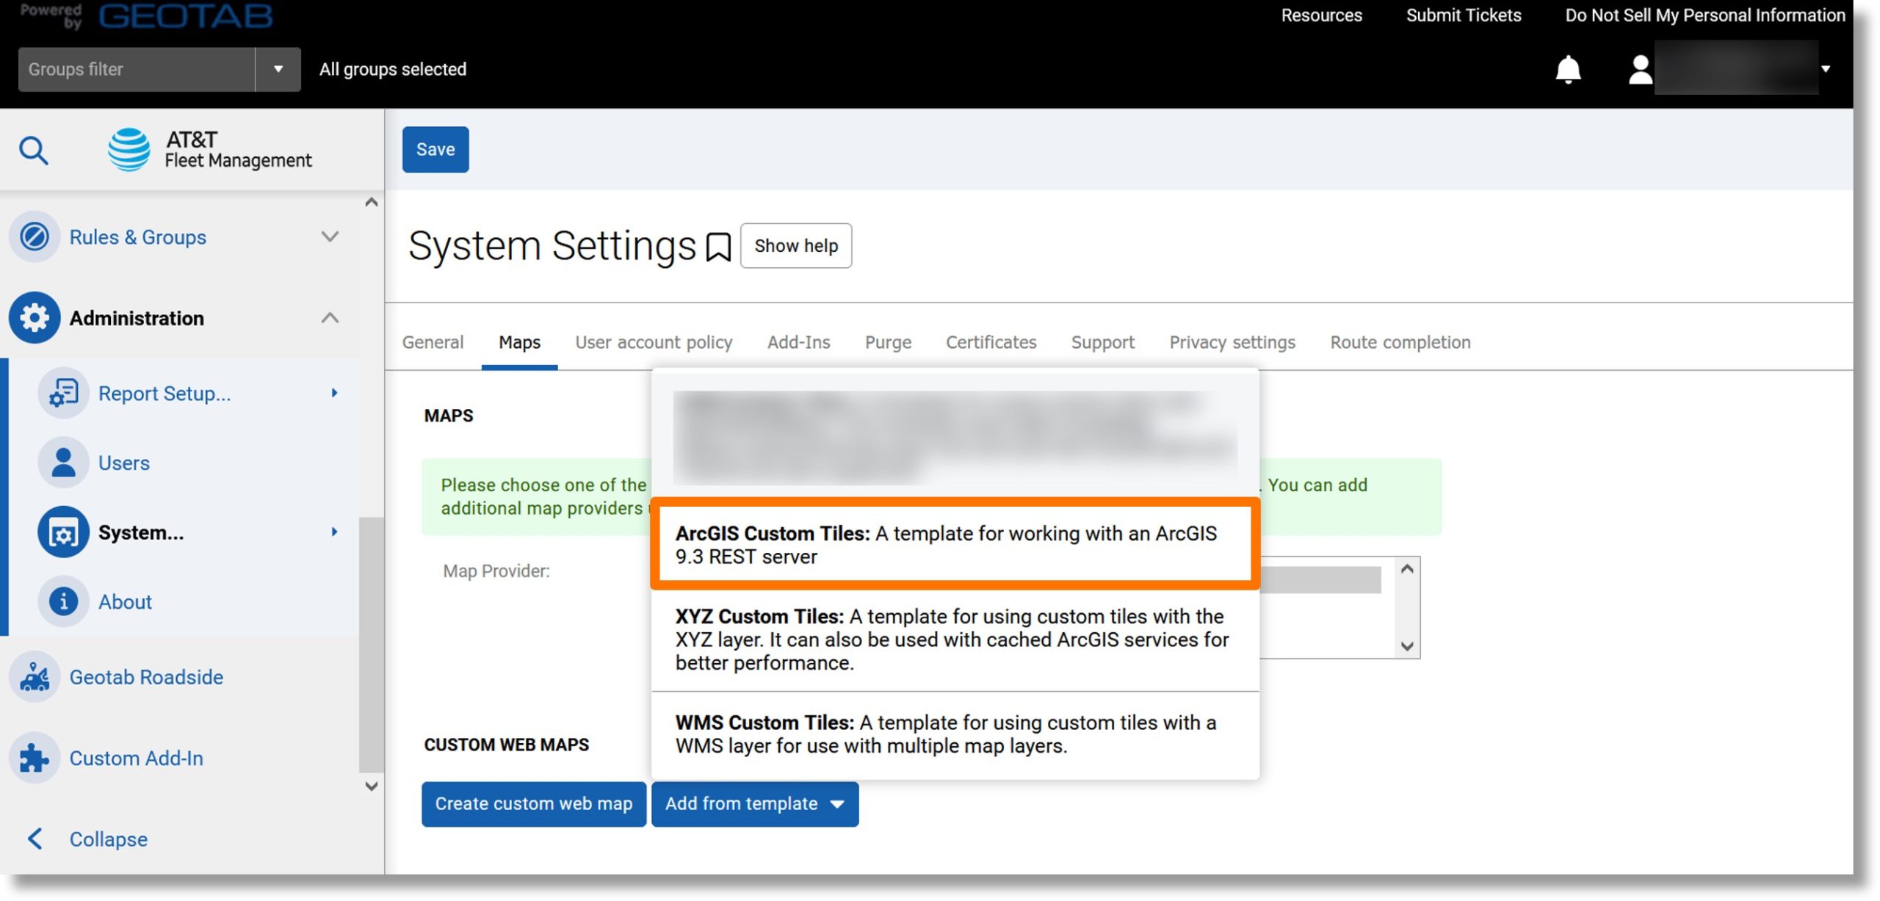
Task: Open the Support tab
Action: click(1102, 342)
